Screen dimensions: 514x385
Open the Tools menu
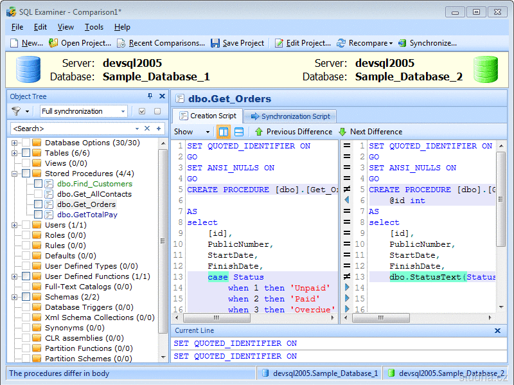94,27
